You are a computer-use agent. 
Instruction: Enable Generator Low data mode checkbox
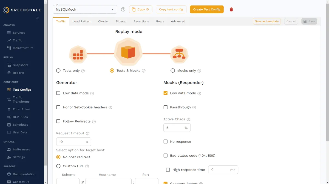point(58,93)
